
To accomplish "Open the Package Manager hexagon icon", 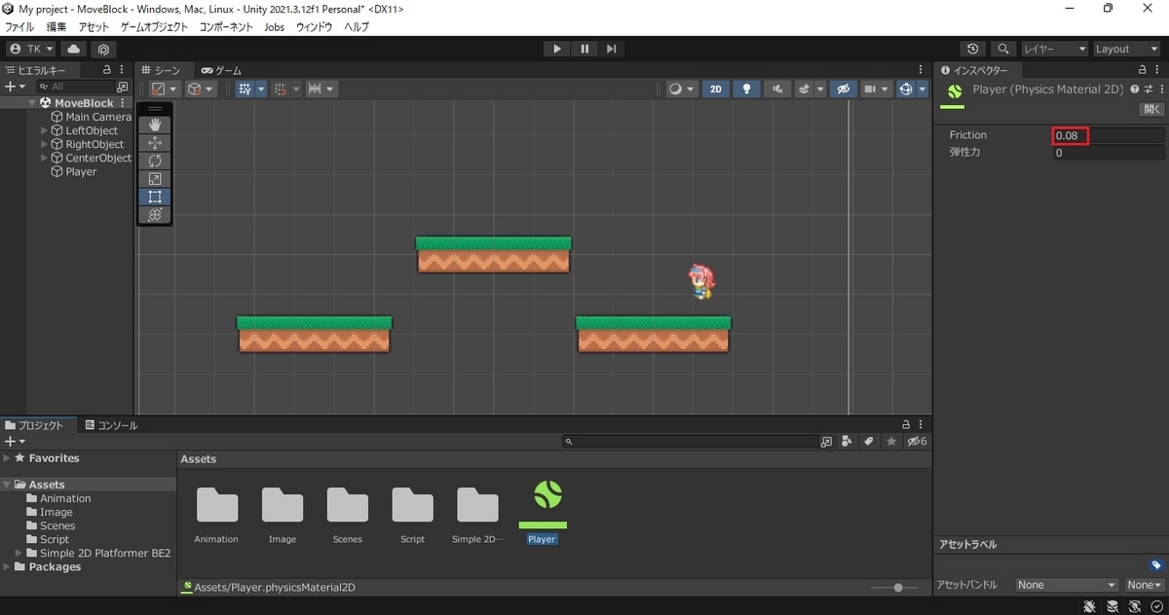I will coord(103,49).
